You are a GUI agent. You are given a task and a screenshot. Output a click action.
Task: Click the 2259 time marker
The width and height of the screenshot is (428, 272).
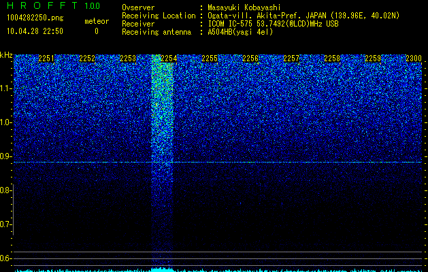pos(373,58)
